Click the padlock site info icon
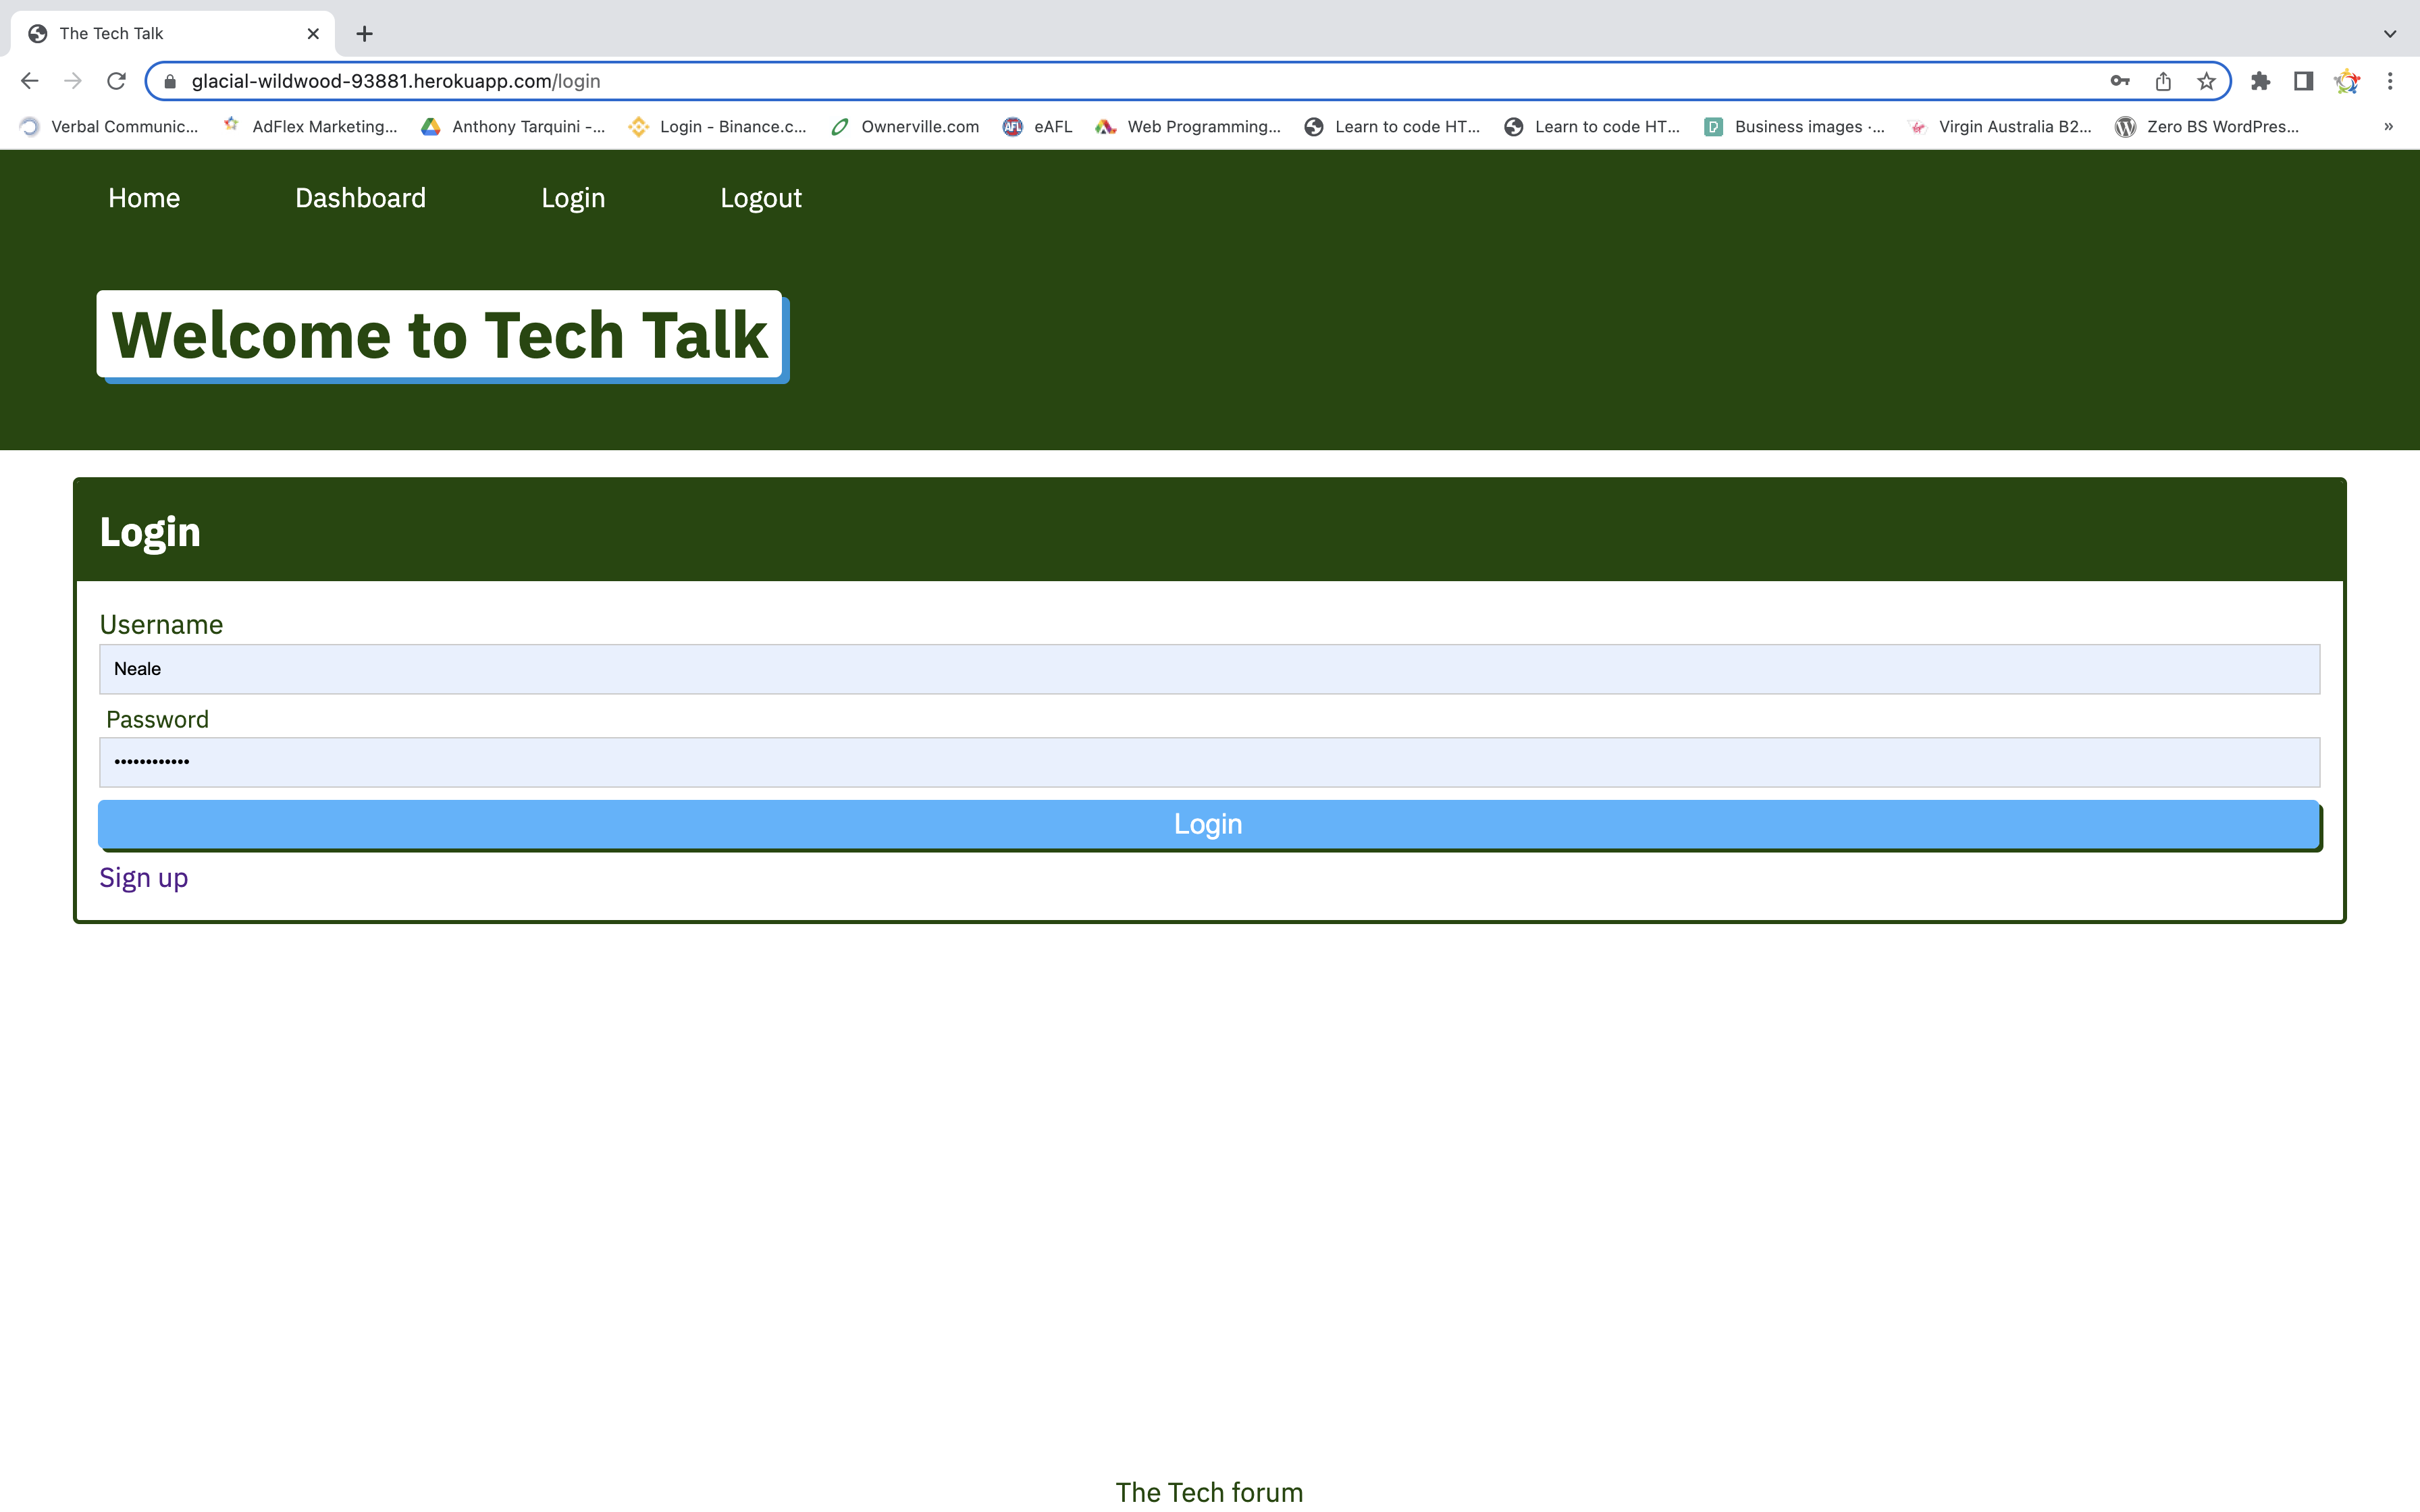This screenshot has width=2420, height=1512. (x=170, y=81)
